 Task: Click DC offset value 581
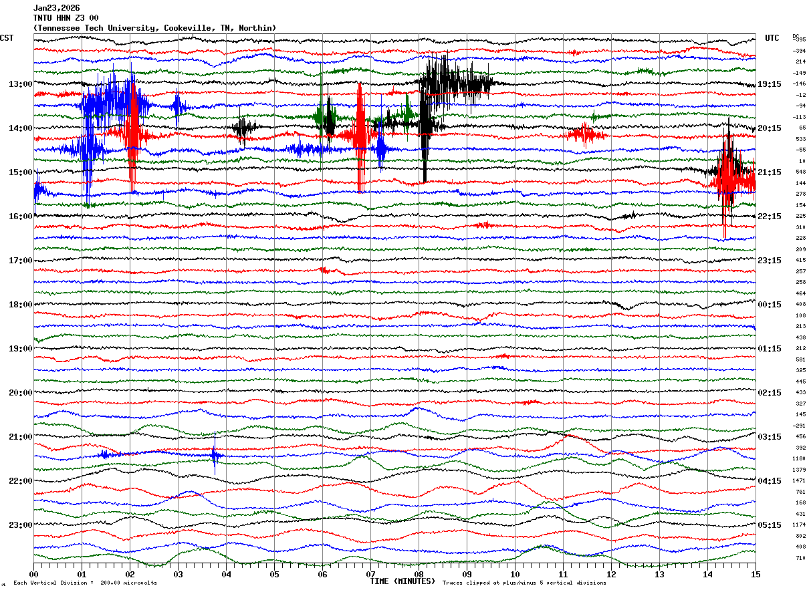click(801, 359)
